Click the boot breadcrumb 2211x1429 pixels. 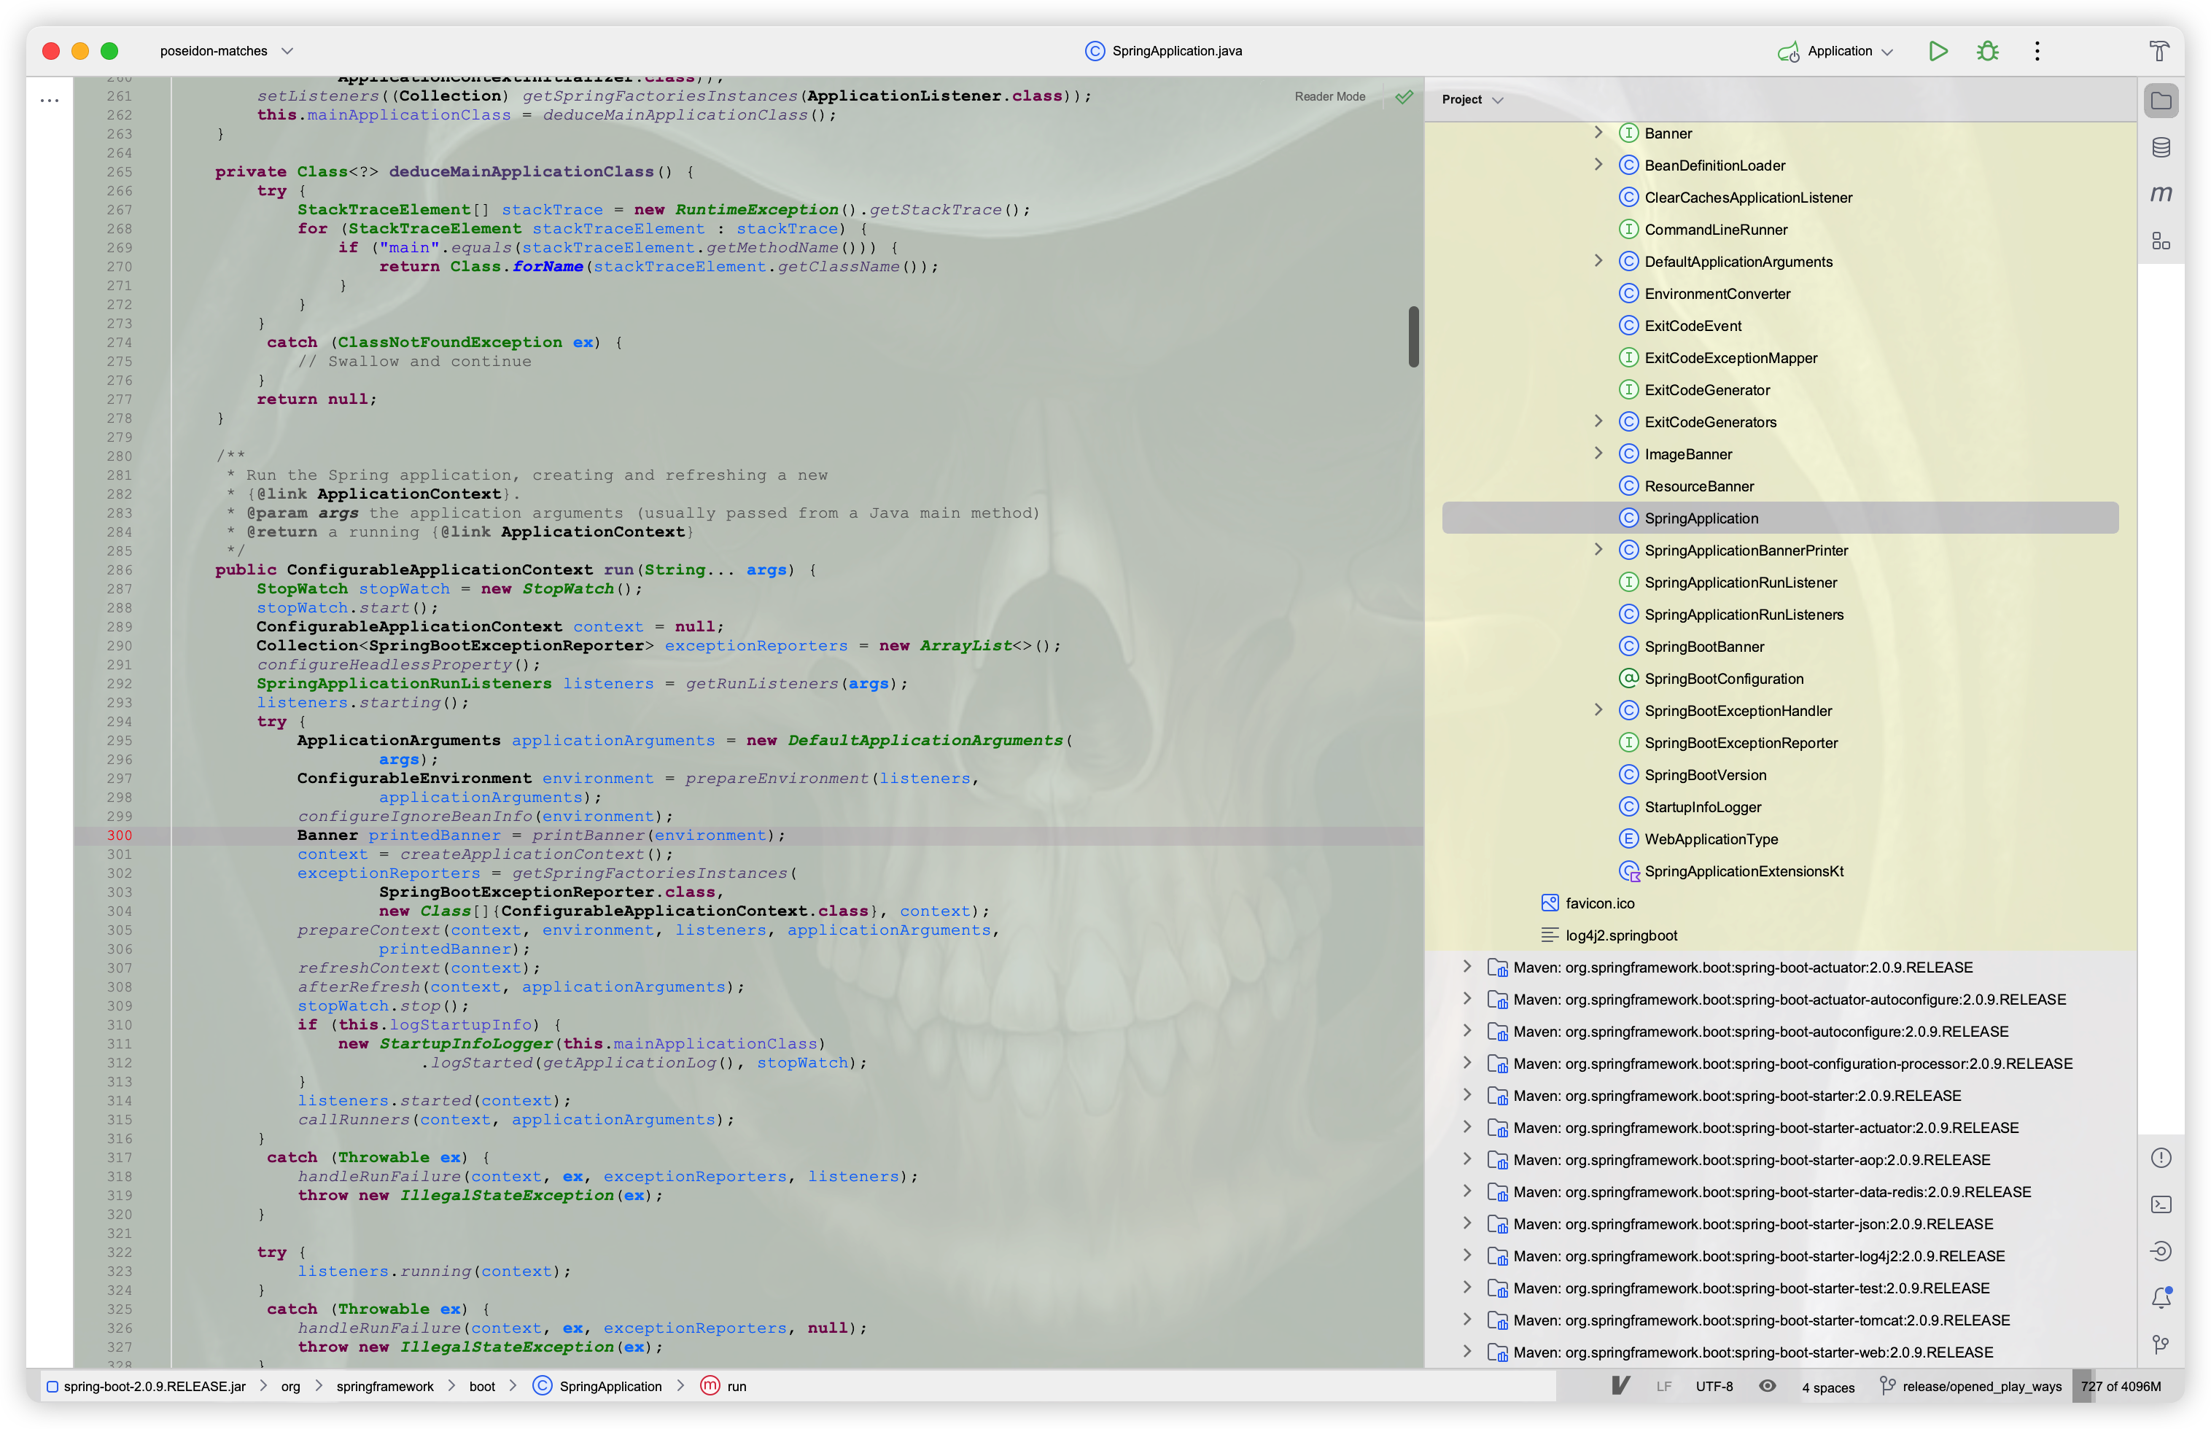tap(481, 1386)
